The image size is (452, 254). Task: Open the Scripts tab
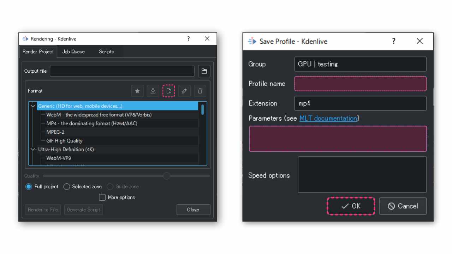106,52
